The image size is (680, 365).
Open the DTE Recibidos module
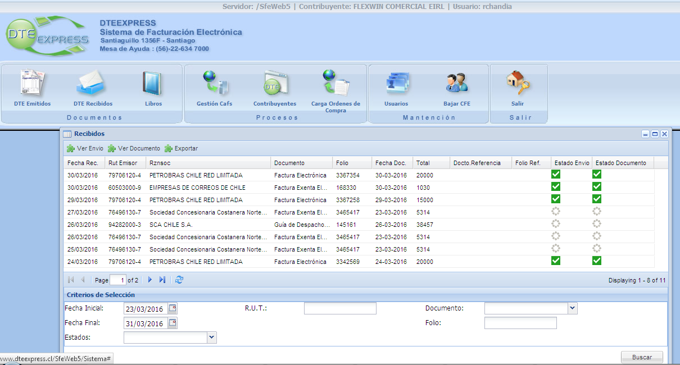pos(93,84)
